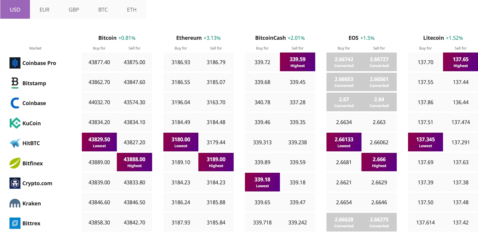The image size is (478, 233).
Task: Click the Market column label
Action: pyautogui.click(x=35, y=48)
